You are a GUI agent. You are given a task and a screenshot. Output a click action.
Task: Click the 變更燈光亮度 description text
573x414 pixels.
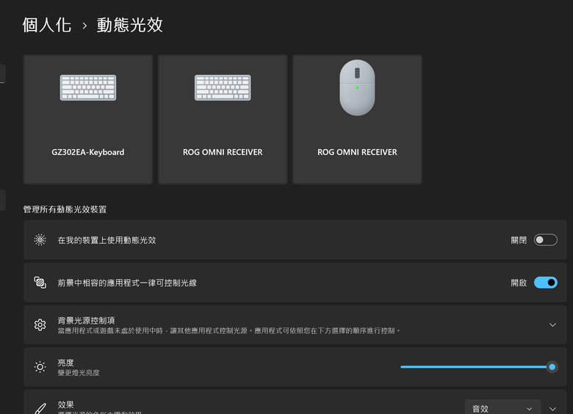point(79,373)
